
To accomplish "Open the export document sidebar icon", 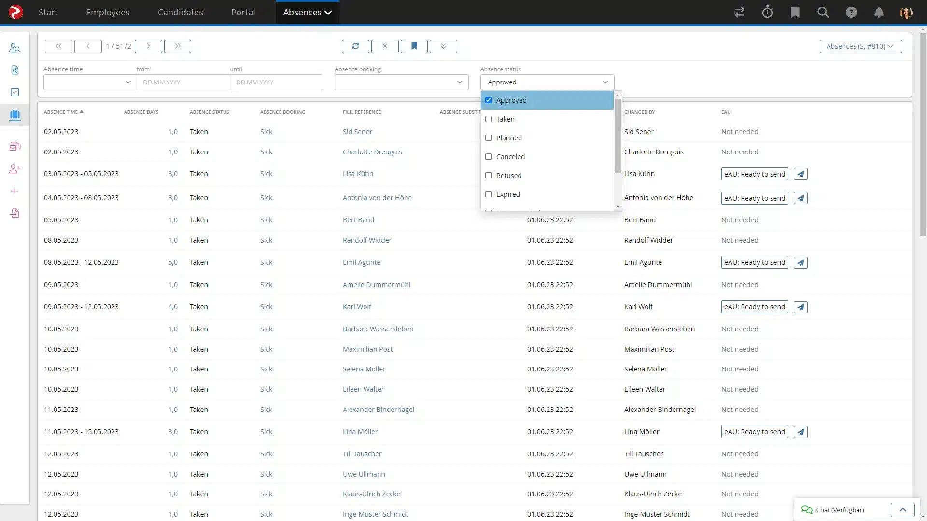I will point(14,213).
